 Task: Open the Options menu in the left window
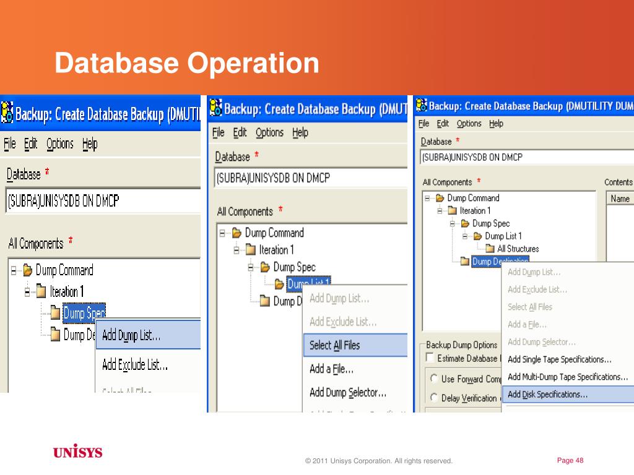coord(60,143)
